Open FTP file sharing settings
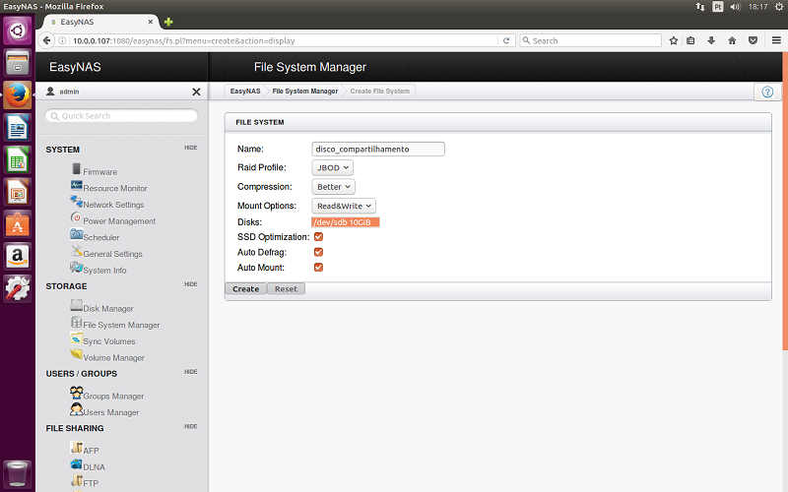Viewport: 788px width, 492px height. (x=91, y=483)
